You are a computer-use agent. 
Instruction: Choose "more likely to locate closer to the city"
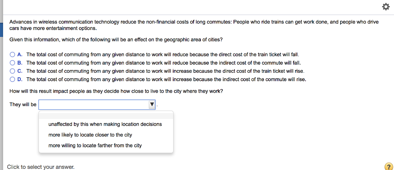pyautogui.click(x=90, y=135)
